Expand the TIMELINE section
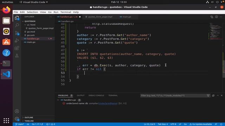The height and width of the screenshot is (126, 225). point(29,121)
